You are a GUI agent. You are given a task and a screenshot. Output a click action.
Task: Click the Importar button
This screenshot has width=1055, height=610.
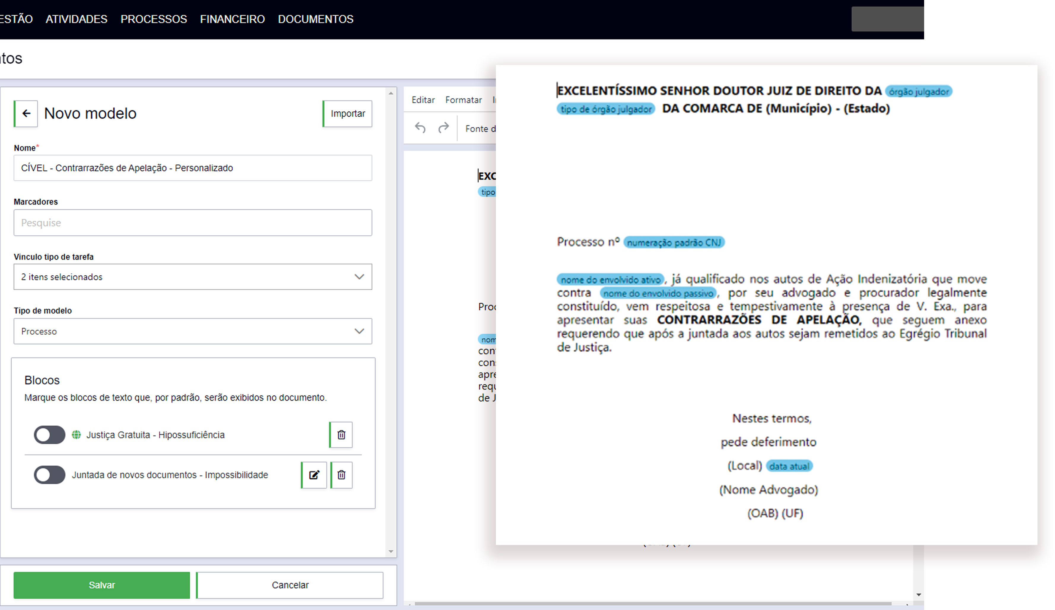[348, 113]
